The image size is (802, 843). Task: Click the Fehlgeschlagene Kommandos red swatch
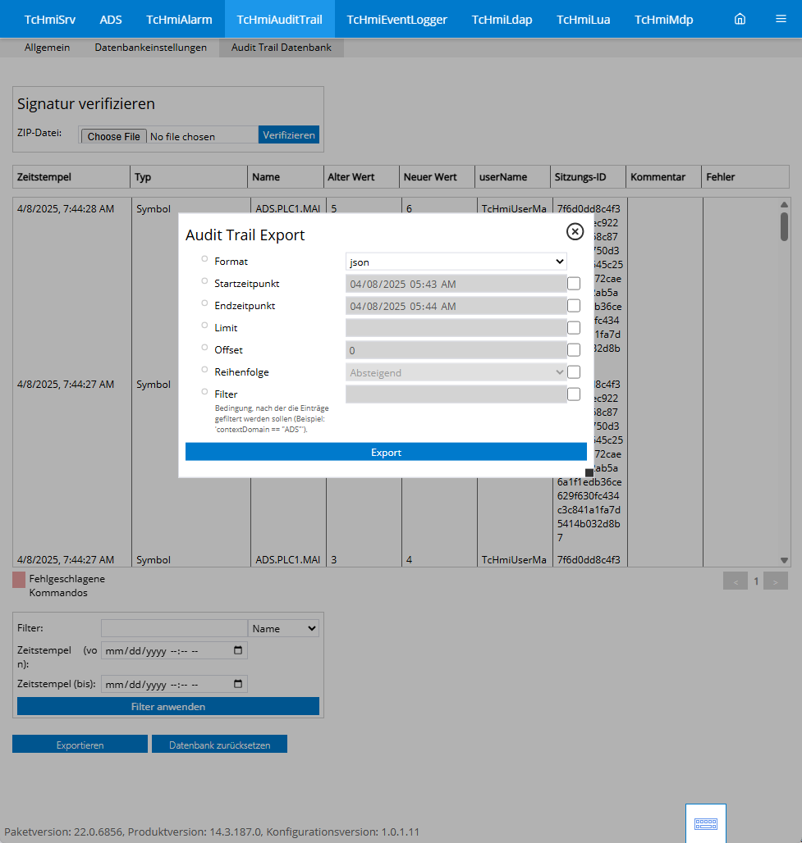(x=19, y=580)
